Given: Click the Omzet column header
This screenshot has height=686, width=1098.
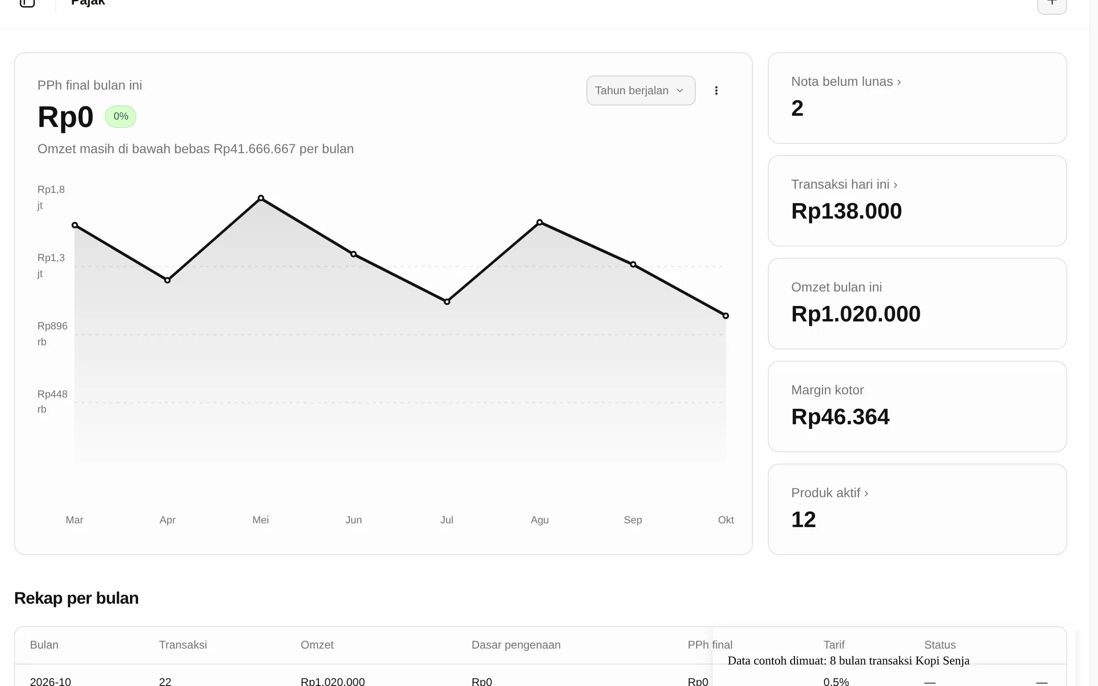Looking at the screenshot, I should tap(317, 645).
